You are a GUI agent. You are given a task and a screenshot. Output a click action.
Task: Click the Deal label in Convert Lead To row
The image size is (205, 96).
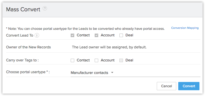coord(129,35)
